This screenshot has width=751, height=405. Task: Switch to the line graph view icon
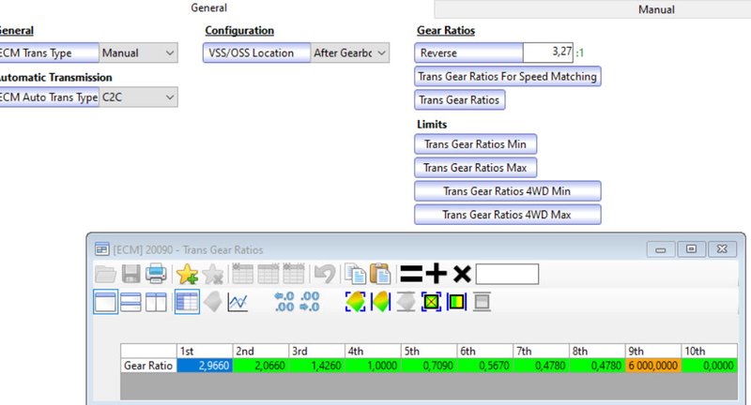tap(238, 302)
